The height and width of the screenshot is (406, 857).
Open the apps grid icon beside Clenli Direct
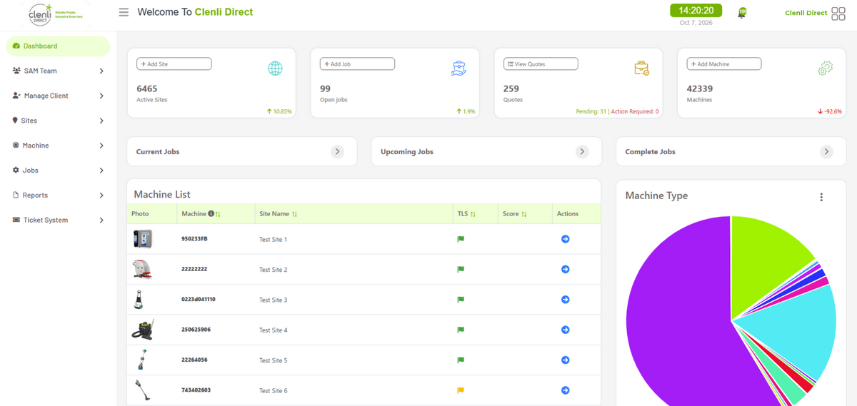(838, 14)
